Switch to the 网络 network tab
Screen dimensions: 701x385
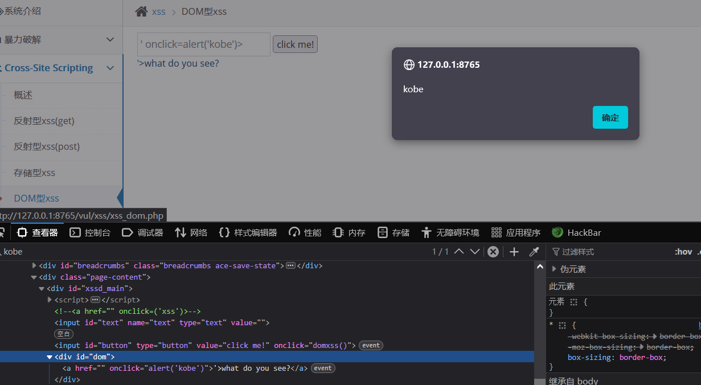click(191, 232)
